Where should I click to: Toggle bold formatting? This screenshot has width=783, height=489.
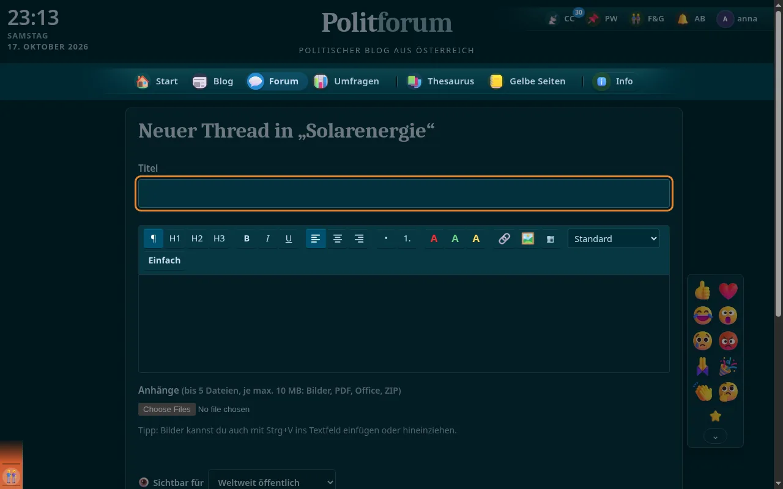[x=247, y=238]
